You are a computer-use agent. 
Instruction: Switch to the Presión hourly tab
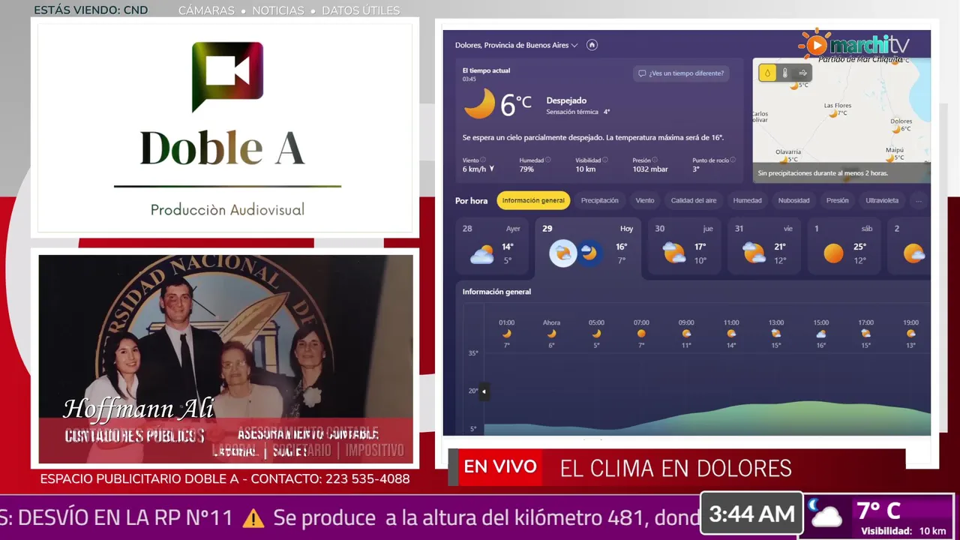(838, 200)
